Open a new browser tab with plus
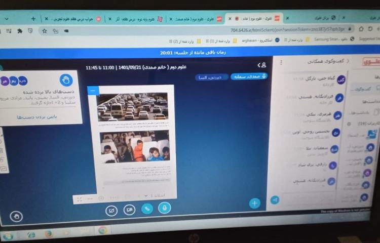Screen dimensions: 380x243 pos(33,19)
